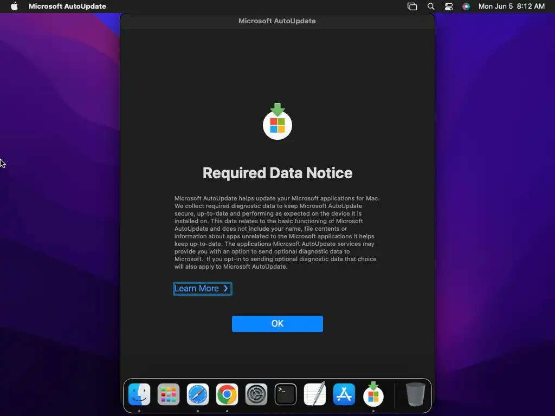Open Spotlight search in menu bar

(431, 6)
